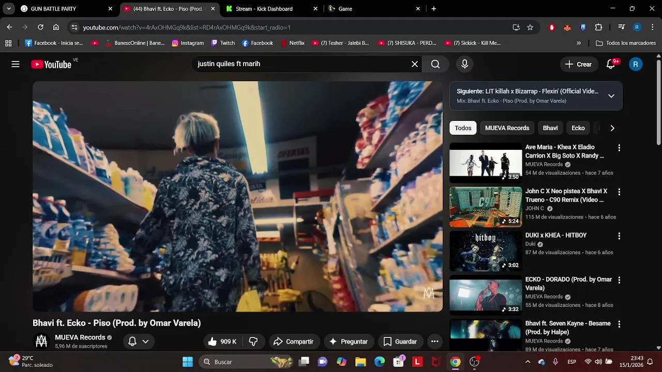Open Microsoft Edge from the taskbar
The width and height of the screenshot is (662, 372).
pos(380,362)
